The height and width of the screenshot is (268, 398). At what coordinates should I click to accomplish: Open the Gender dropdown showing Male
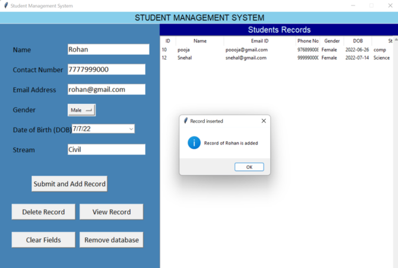click(81, 110)
